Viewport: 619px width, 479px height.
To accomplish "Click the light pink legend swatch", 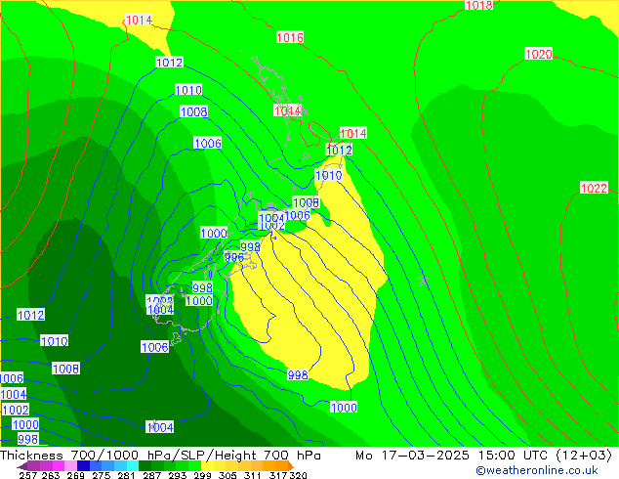I will pos(70,466).
